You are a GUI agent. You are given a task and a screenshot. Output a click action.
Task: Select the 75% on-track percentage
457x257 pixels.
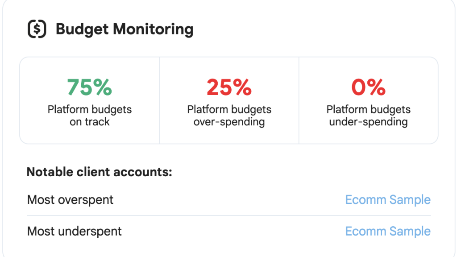89,87
